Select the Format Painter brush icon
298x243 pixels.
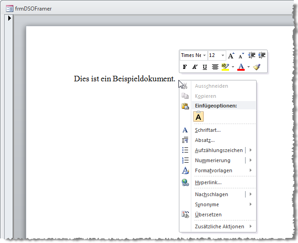click(257, 67)
